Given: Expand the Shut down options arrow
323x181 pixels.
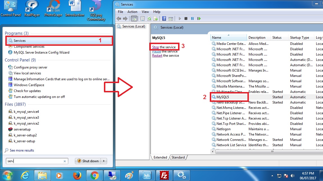Looking at the screenshot, I should tap(104, 161).
